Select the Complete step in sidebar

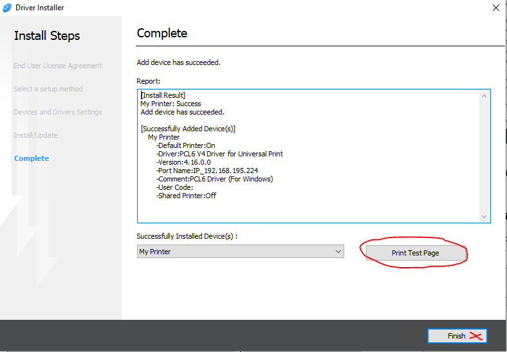(x=32, y=158)
